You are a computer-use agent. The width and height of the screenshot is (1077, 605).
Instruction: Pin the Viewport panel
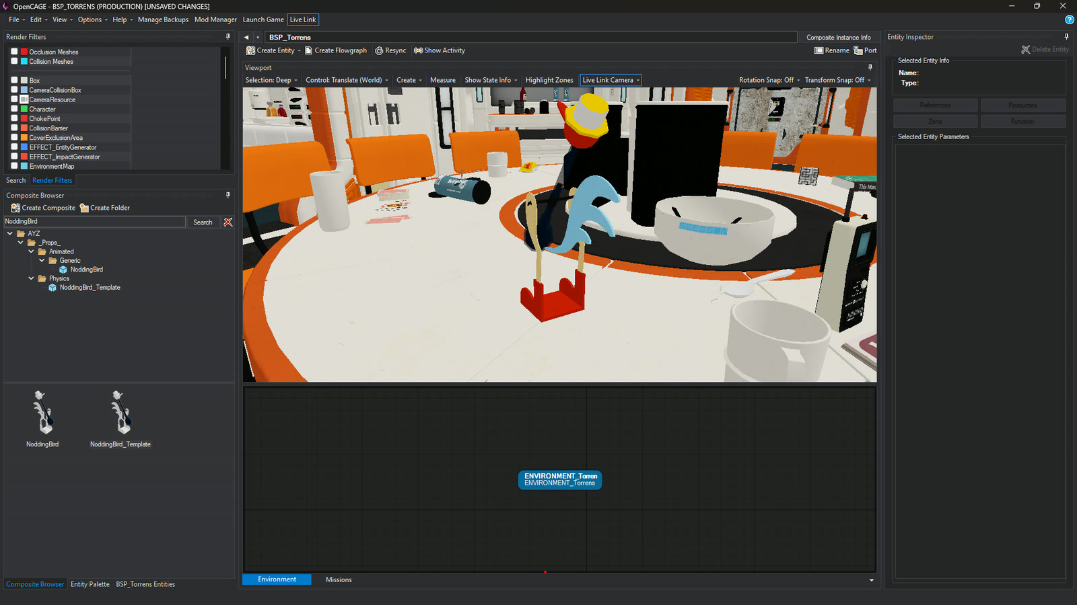click(870, 67)
